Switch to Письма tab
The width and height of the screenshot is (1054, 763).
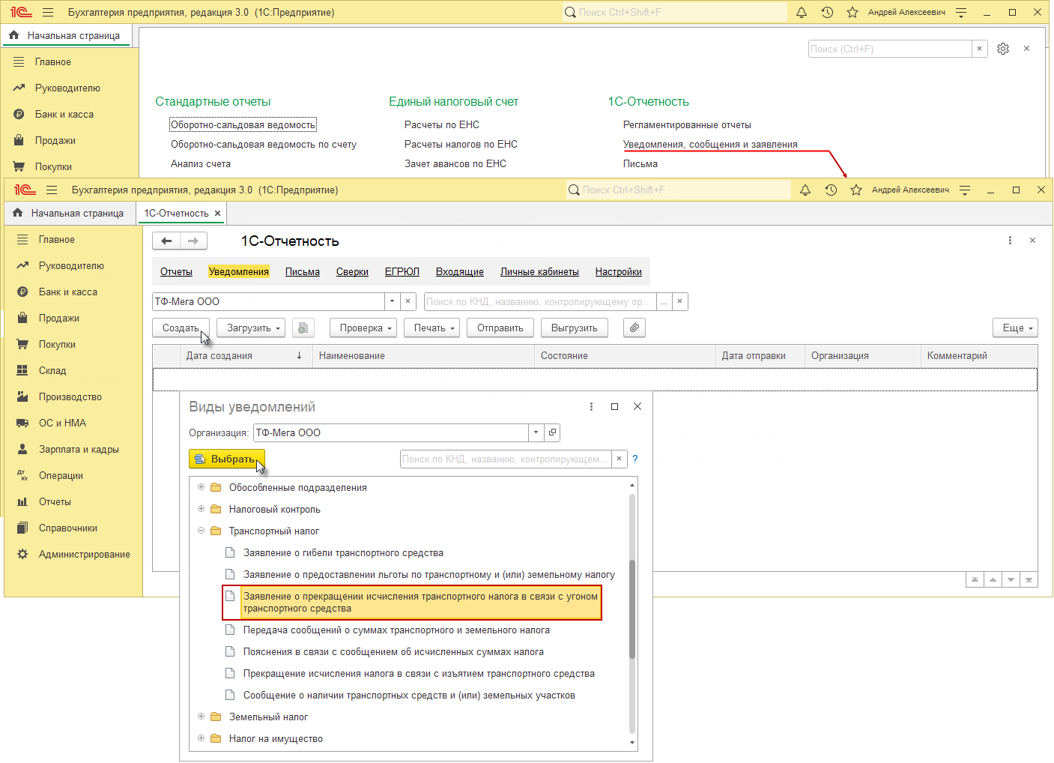click(x=303, y=271)
